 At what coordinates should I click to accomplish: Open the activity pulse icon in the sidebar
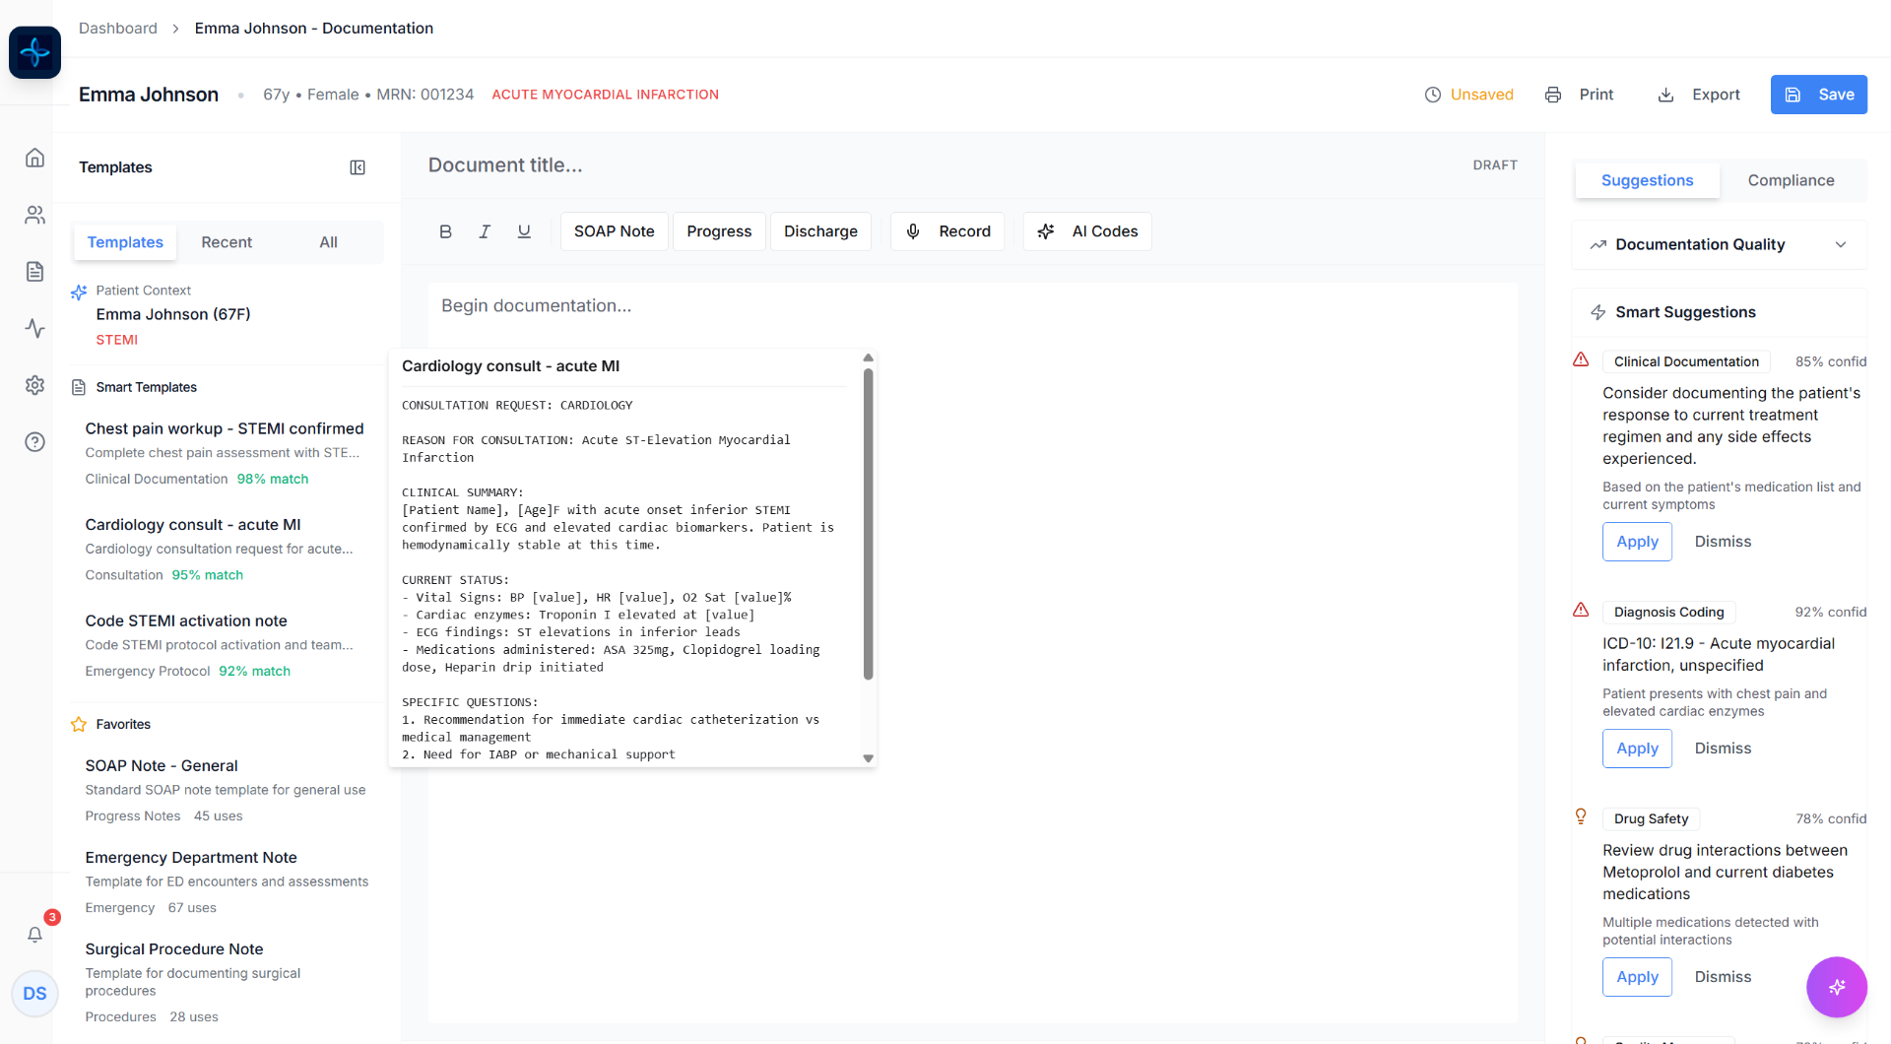34,328
